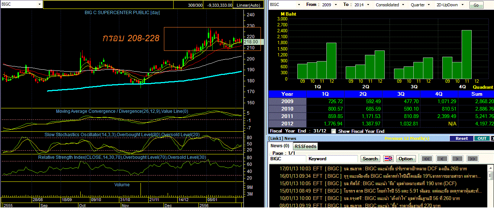This screenshot has height=223, width=494.
Task: Click the tallest 4Q bar for year 11
Action: [466, 55]
